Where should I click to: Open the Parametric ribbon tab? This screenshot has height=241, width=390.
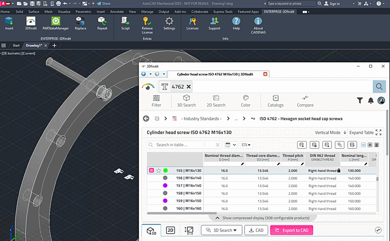83,11
